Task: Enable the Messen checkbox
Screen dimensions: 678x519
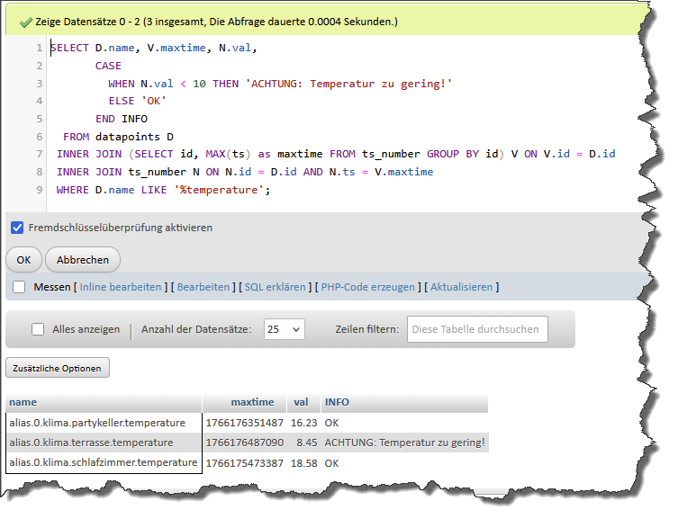Action: (x=19, y=287)
